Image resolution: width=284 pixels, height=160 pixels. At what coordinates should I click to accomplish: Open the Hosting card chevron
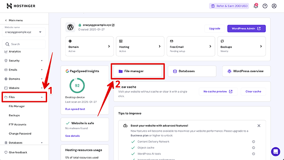[x=159, y=47]
